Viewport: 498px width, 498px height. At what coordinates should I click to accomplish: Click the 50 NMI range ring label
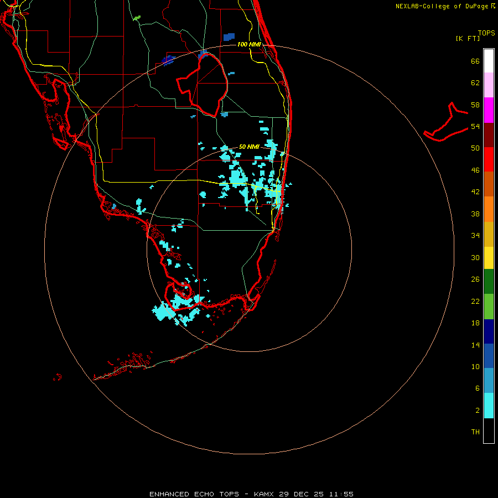click(249, 147)
